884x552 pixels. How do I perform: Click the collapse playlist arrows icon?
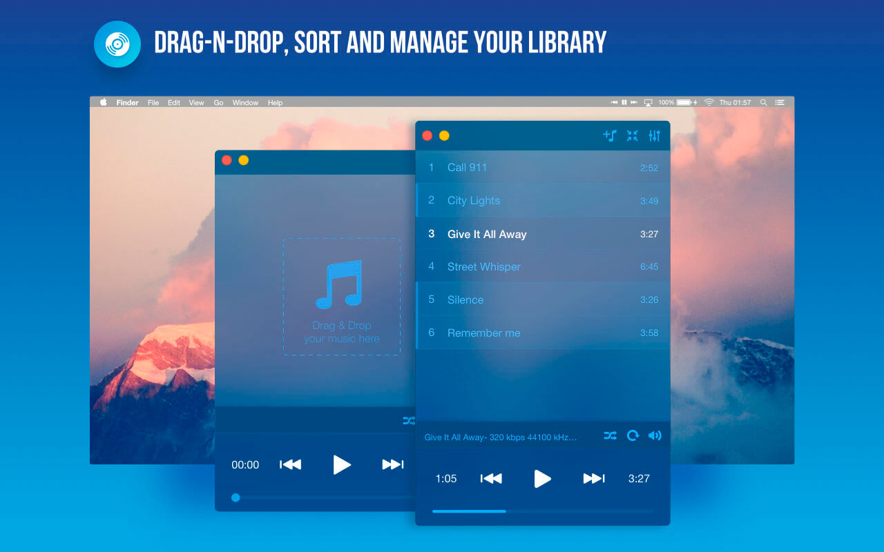632,135
